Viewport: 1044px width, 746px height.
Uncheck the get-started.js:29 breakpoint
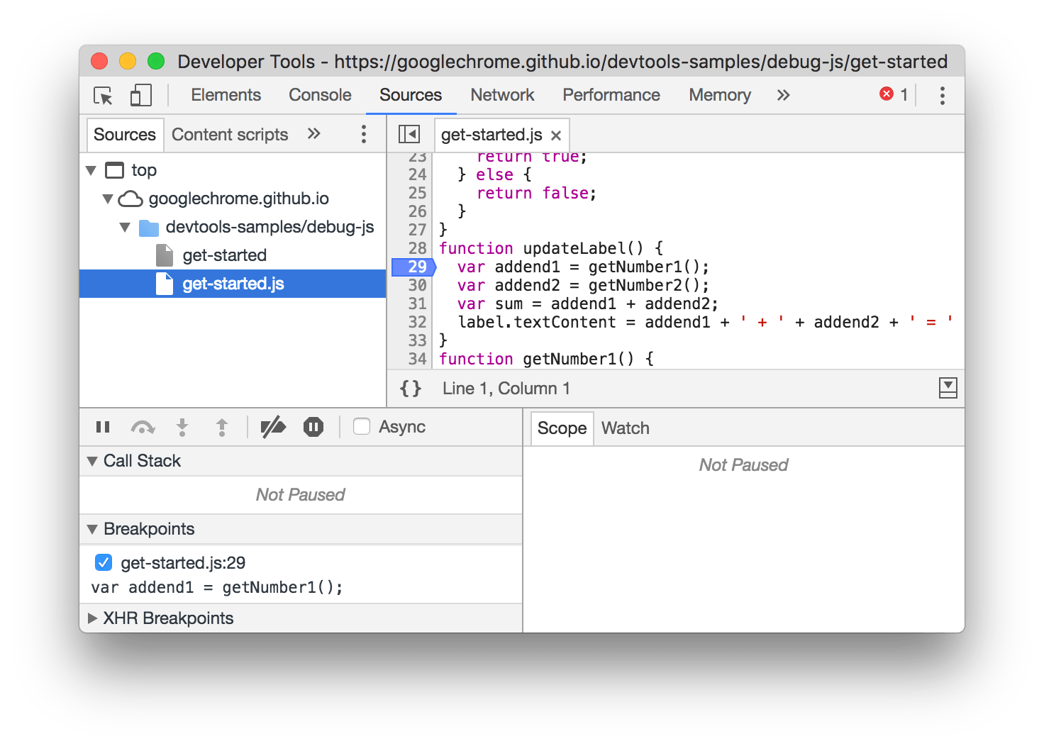[x=104, y=563]
